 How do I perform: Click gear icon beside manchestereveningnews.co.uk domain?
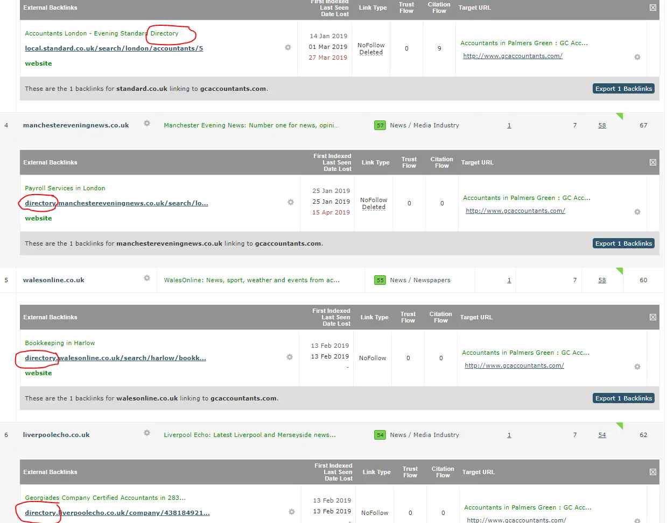tap(147, 124)
